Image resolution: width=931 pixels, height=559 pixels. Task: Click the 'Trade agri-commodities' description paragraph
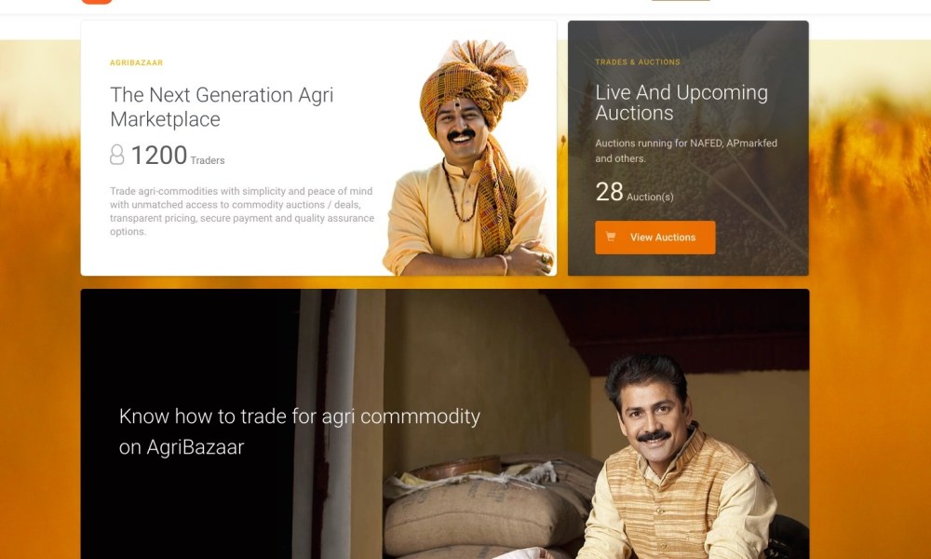point(242,211)
